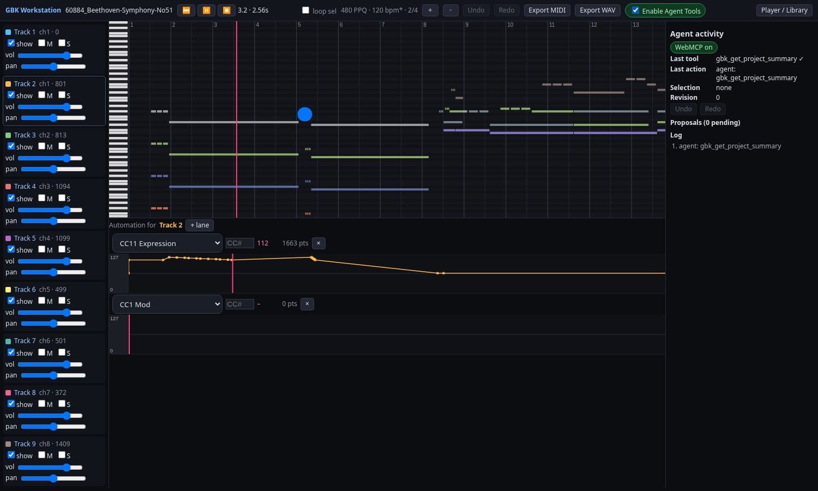Adjust the Track 4 pan slider
This screenshot has width=818, height=491.
[53, 221]
